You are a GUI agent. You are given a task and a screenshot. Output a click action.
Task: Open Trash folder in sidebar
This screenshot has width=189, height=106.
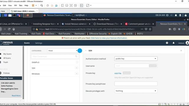coord(6,62)
